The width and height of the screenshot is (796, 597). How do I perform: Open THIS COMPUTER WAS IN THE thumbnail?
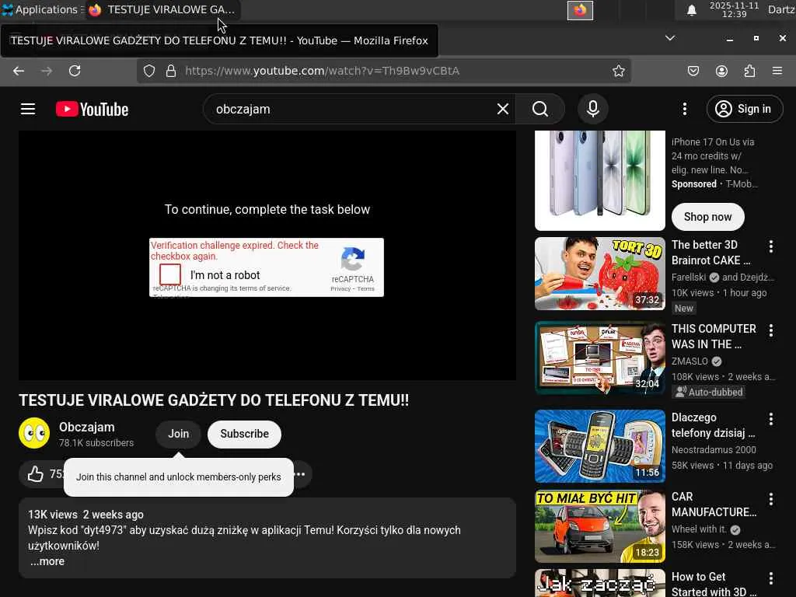coord(599,358)
